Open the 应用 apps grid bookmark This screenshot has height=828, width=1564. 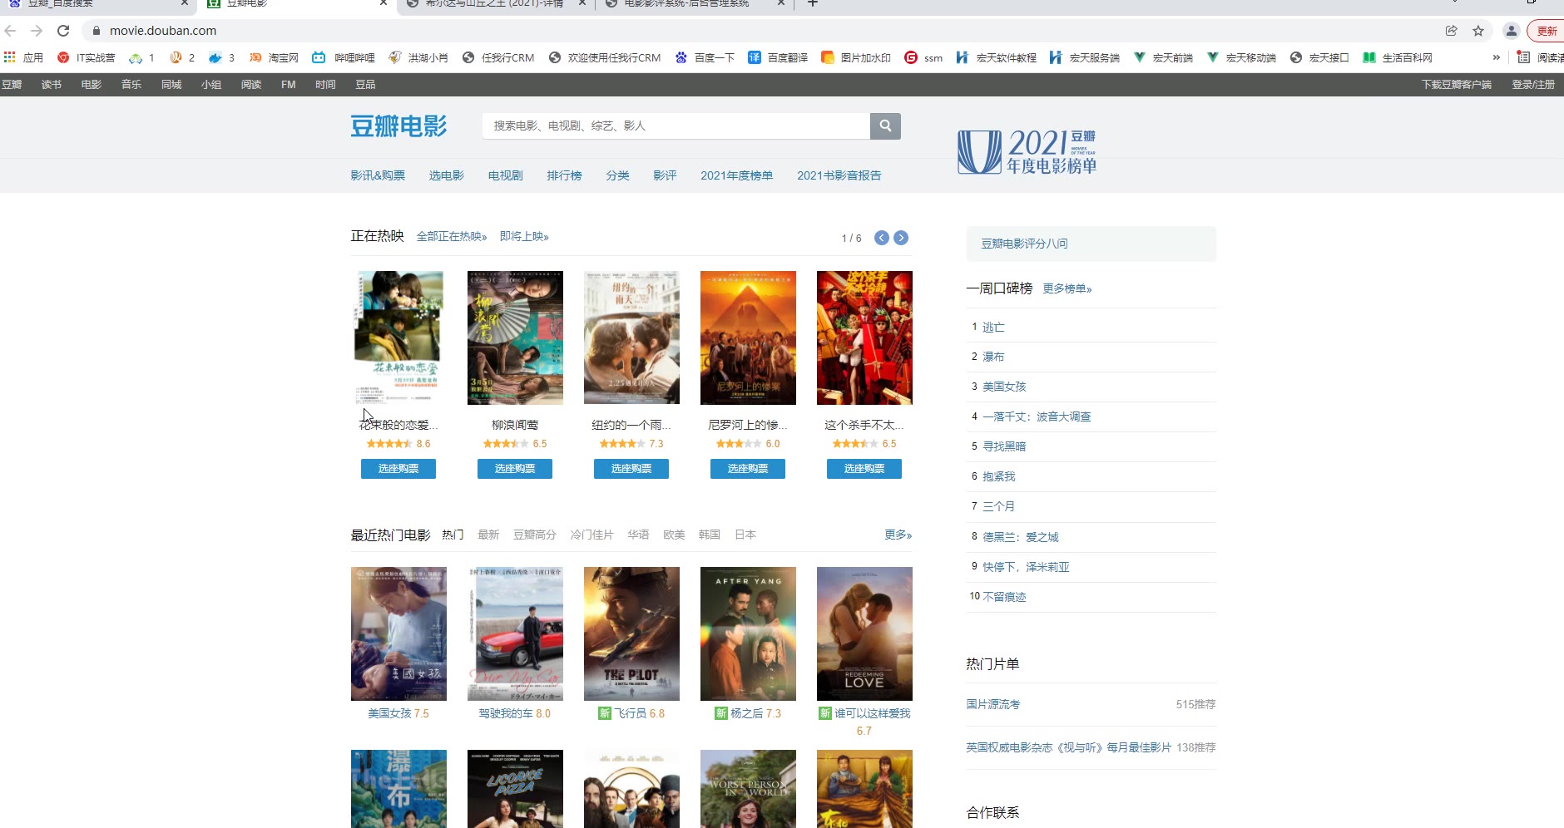[23, 57]
